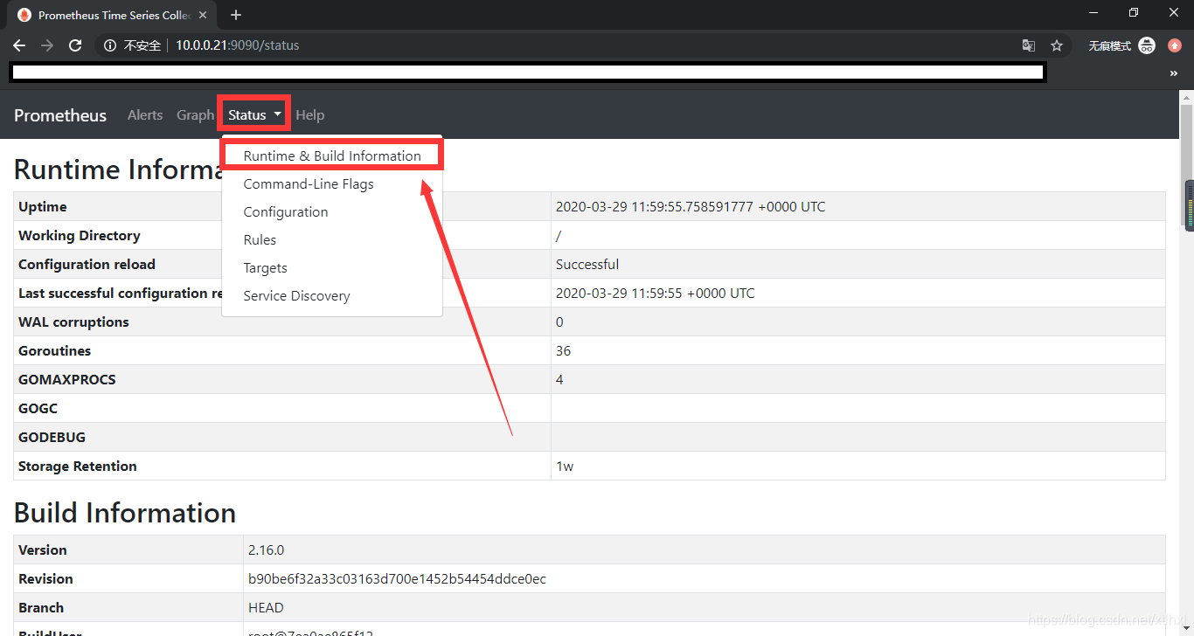The image size is (1194, 636).
Task: Select Configuration menu item
Action: pos(332,211)
